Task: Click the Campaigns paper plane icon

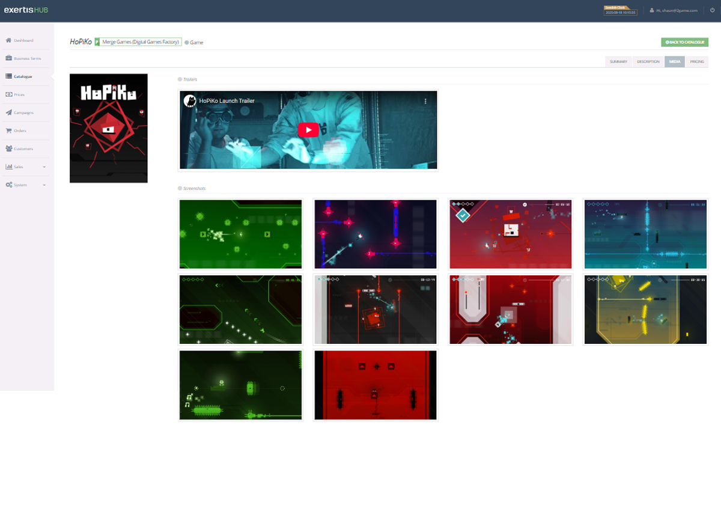Action: 8,112
